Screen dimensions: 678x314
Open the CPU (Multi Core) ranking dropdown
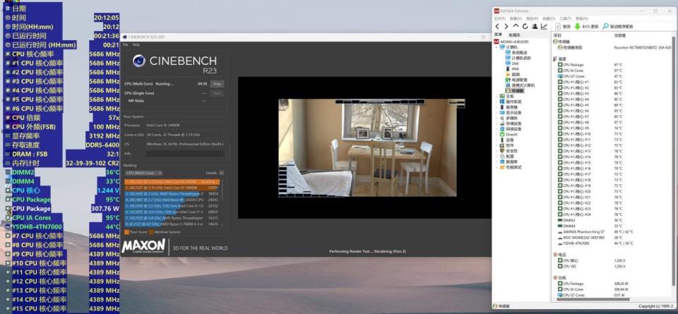(143, 173)
